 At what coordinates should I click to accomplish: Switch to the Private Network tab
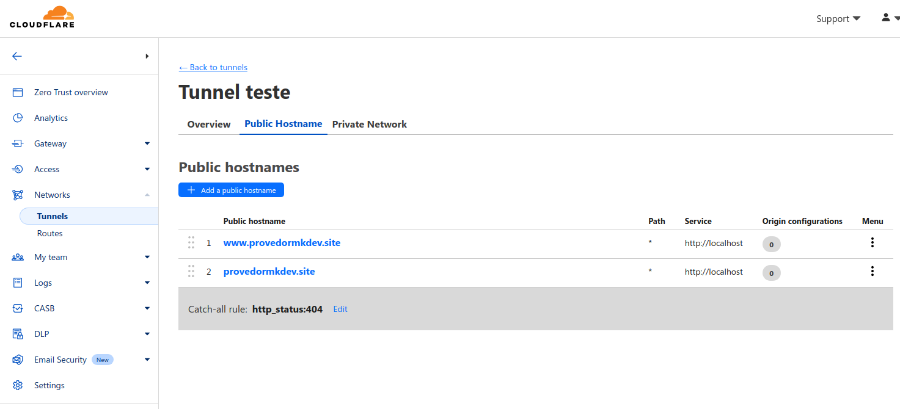click(369, 125)
